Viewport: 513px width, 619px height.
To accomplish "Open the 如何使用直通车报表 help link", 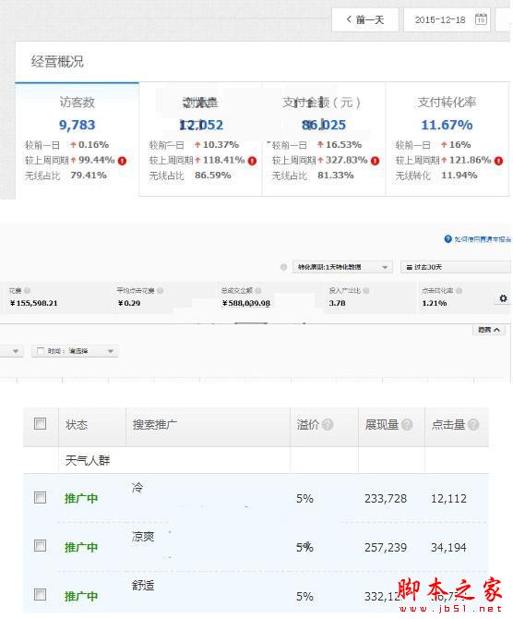I will pos(483,239).
